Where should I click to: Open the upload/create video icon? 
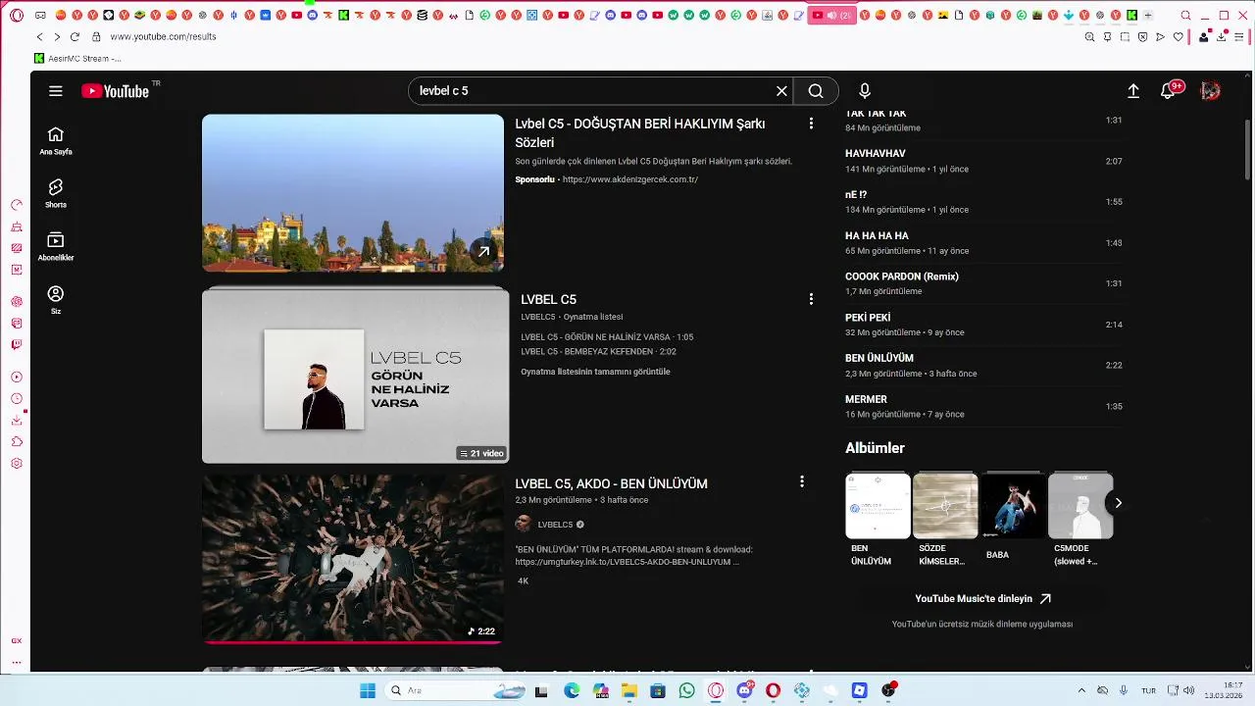[x=1133, y=91]
